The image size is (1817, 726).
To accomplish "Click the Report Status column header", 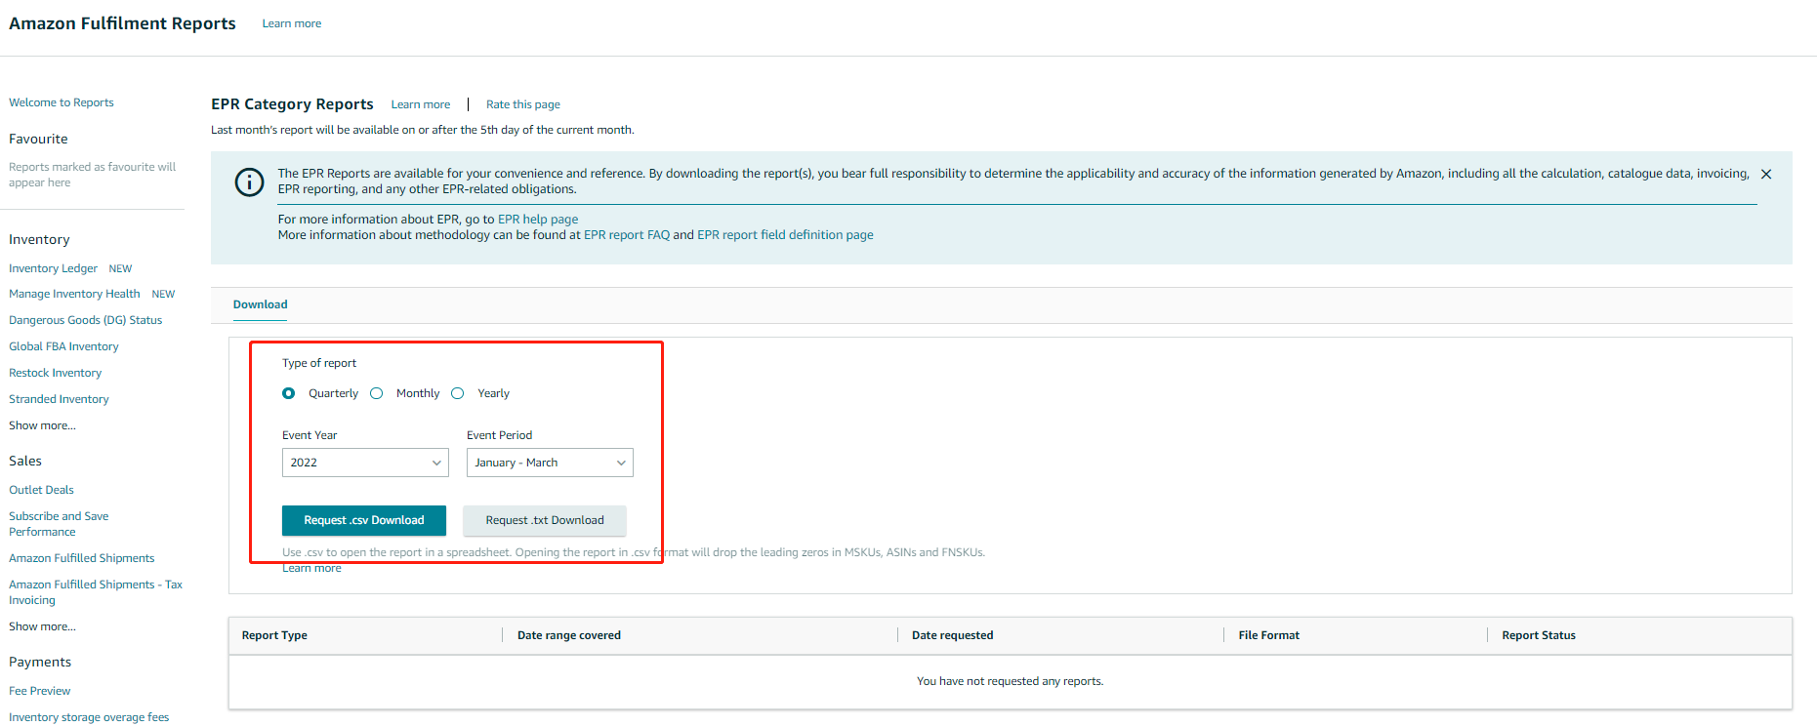I will point(1539,635).
